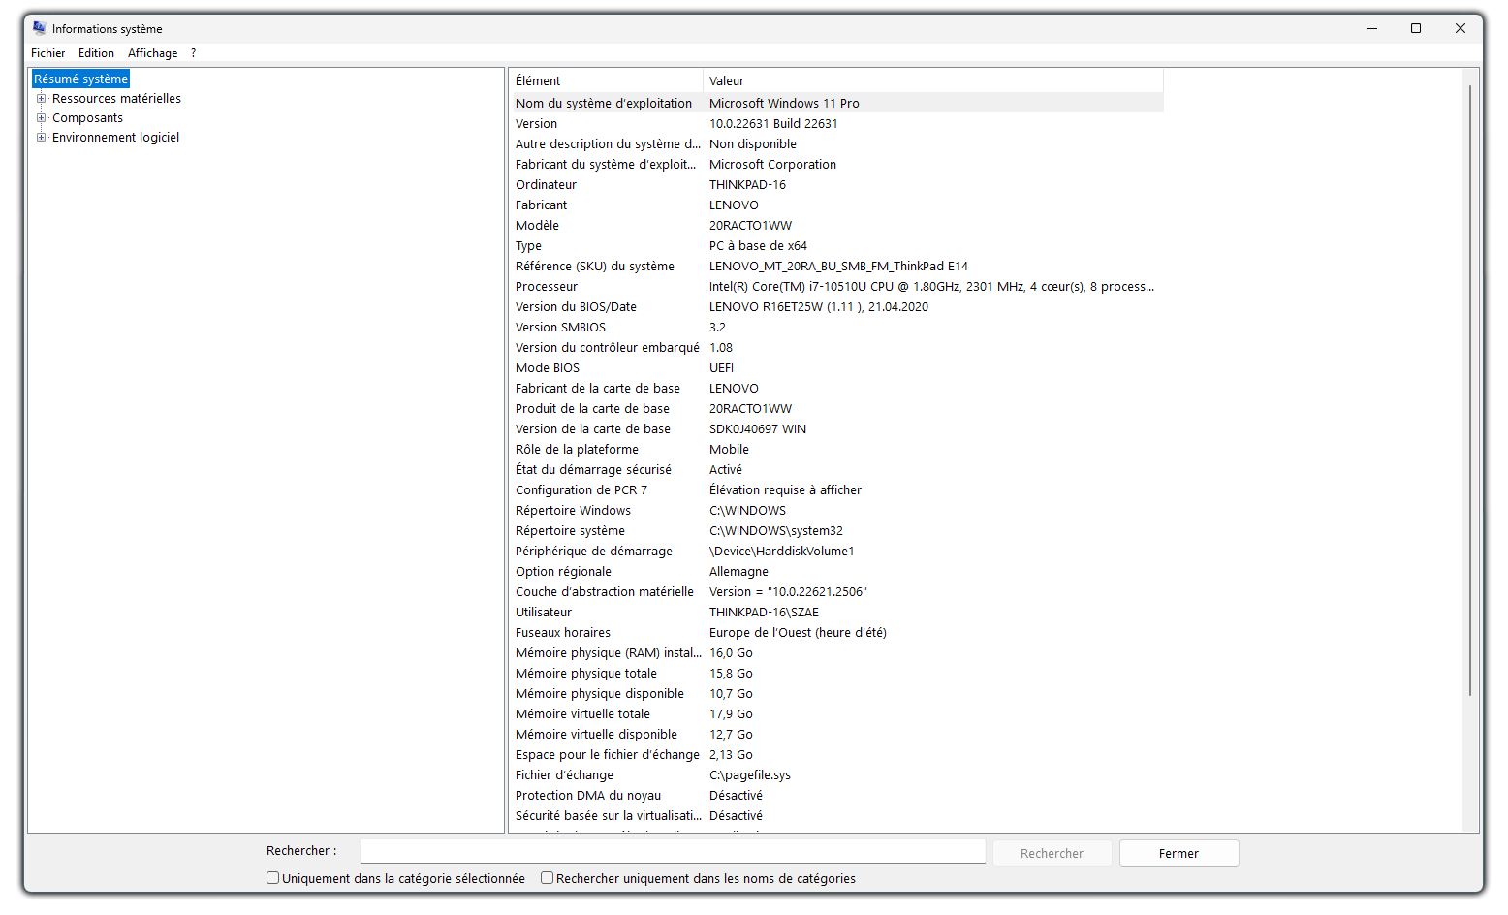
Task: Click the UEFI value
Action: (x=721, y=368)
